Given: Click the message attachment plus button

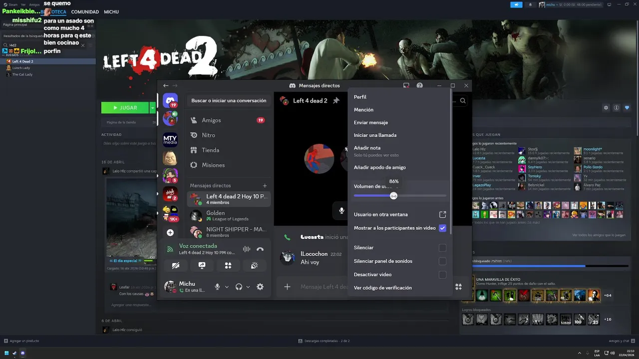Looking at the screenshot, I should click(x=287, y=287).
